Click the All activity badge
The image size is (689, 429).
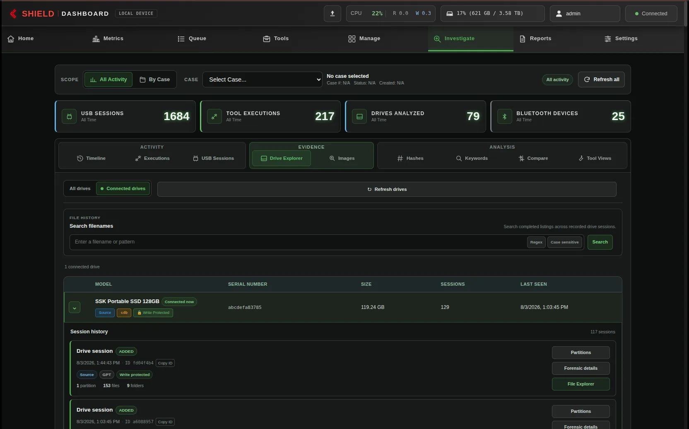pos(557,80)
